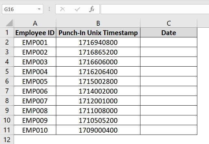Select cell containing EMP005
Screen dimensions: 209x144
tap(35, 81)
